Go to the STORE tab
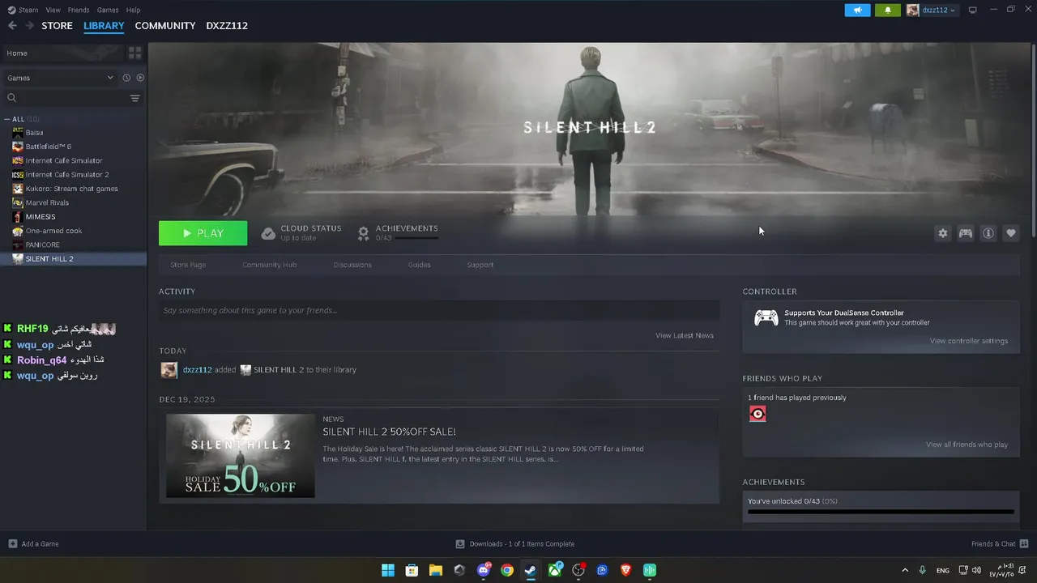This screenshot has width=1037, height=583. pos(57,26)
